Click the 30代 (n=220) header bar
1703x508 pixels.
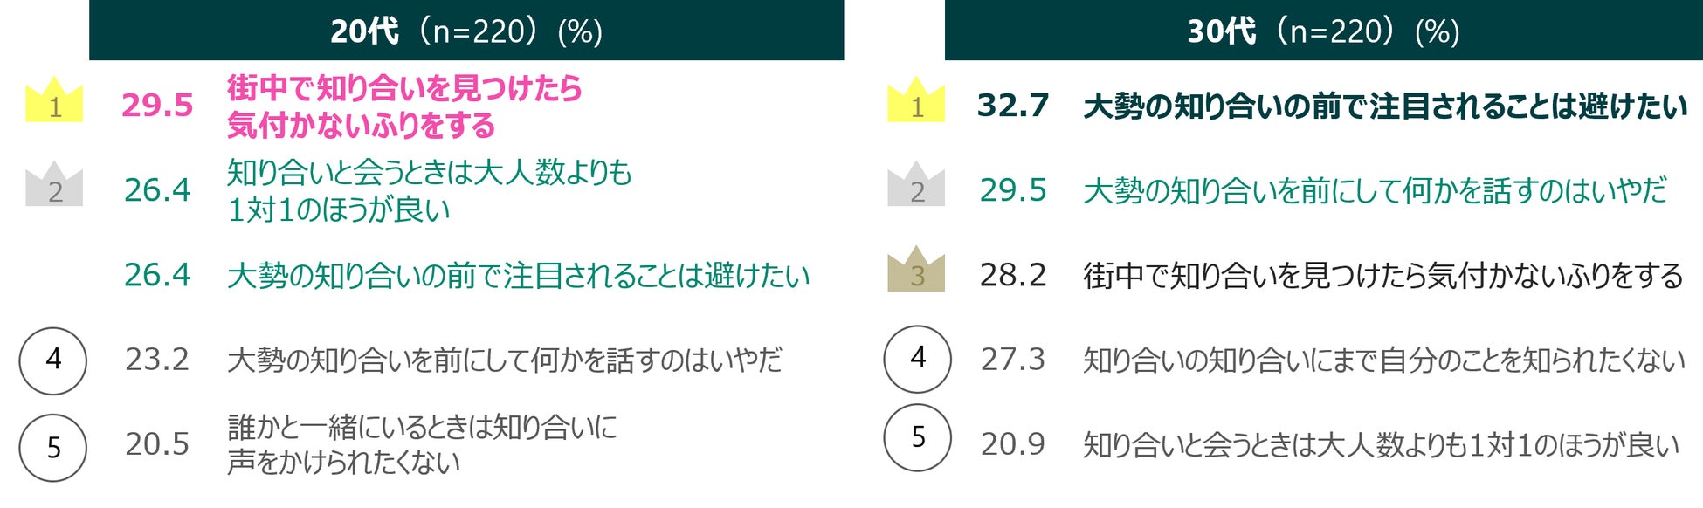click(x=1323, y=31)
